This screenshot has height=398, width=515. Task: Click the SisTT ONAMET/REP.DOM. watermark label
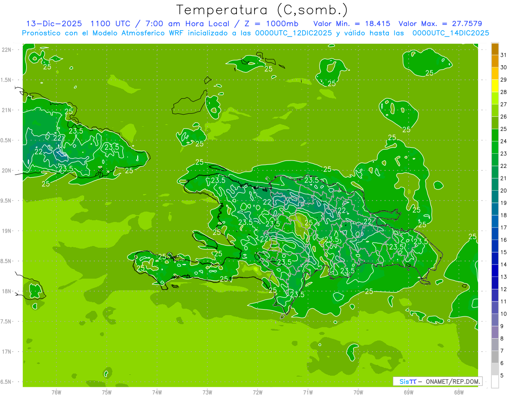[x=437, y=381]
